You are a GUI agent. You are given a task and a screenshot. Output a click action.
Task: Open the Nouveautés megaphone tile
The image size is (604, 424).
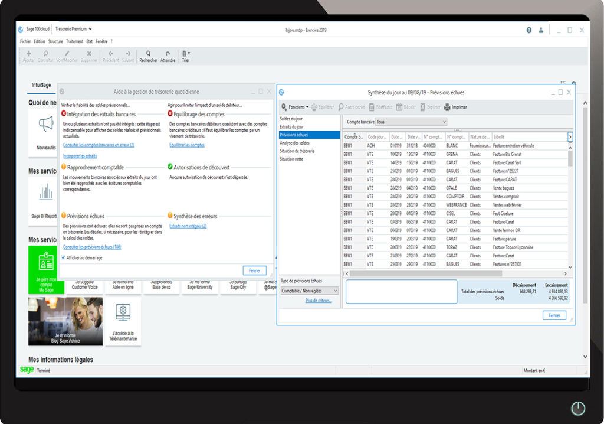click(46, 125)
